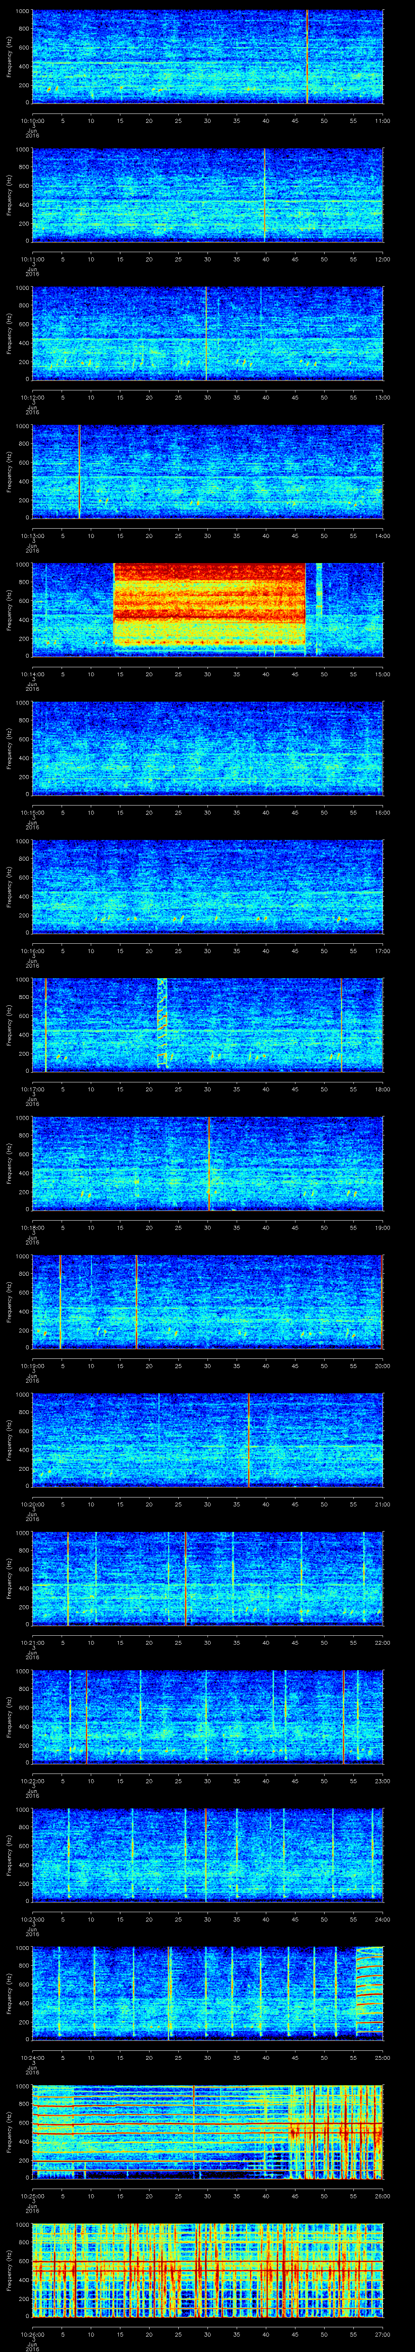415x2352 pixels.
Task: Click the '10:17:00' start time label
Action: point(33,1088)
